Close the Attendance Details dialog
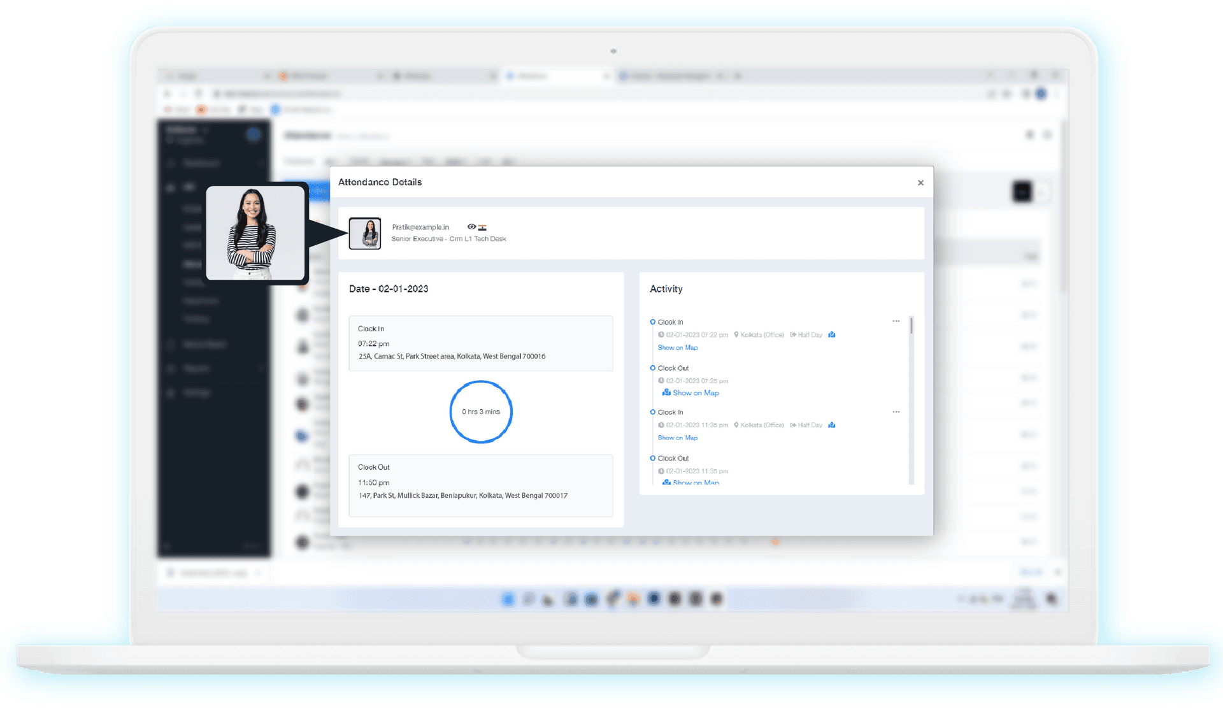1223x709 pixels. click(920, 183)
